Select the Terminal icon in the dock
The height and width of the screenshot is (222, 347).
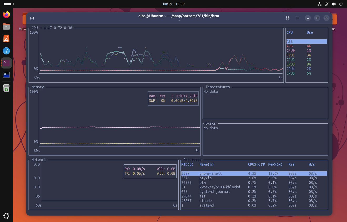6,63
